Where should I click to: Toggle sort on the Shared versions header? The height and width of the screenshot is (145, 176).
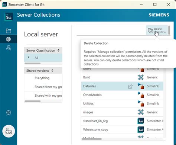click(x=52, y=71)
